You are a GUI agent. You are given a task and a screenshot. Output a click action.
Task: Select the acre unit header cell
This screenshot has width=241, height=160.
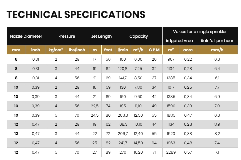pos(188,50)
